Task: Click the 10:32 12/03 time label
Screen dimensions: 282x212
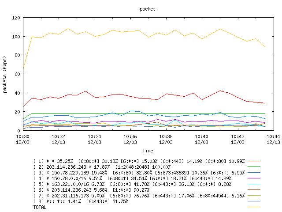Action: coord(59,140)
